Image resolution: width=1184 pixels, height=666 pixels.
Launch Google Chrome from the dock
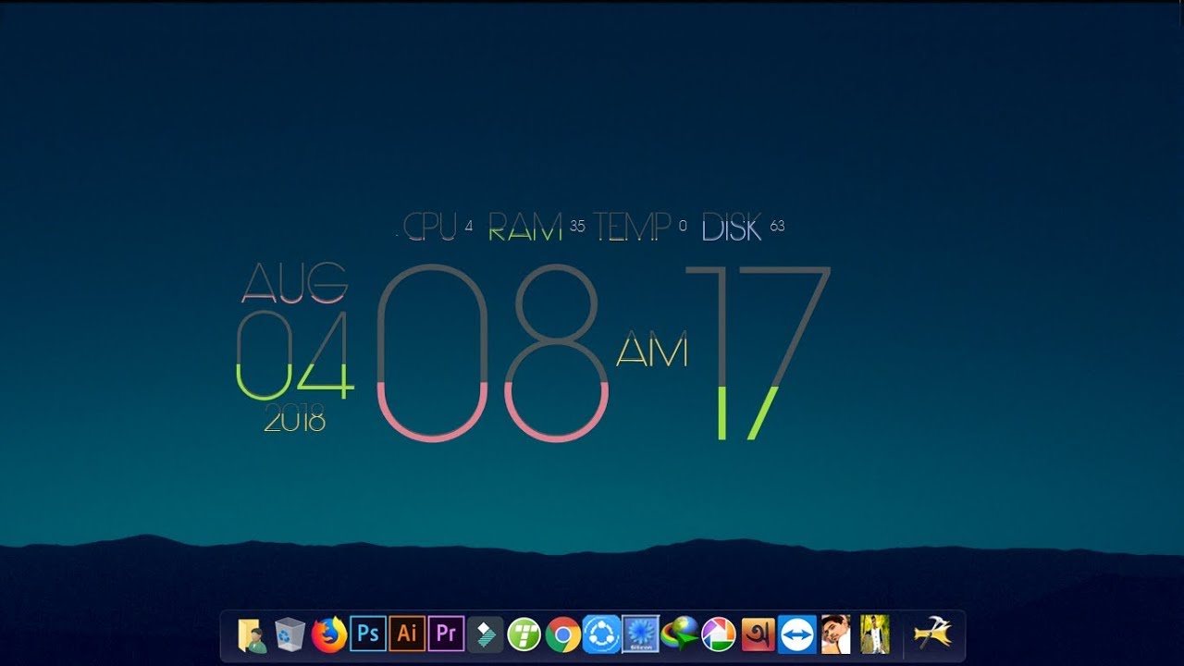click(x=562, y=635)
